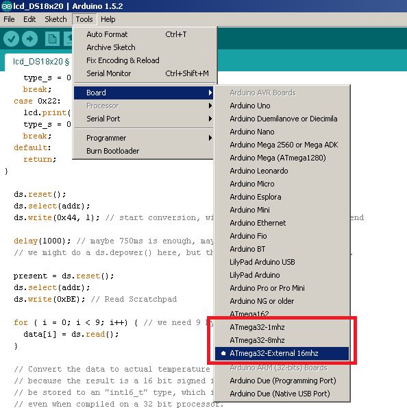The image size is (407, 408).
Task: Click the Verify checkmark toolbar icon
Action: (x=11, y=39)
